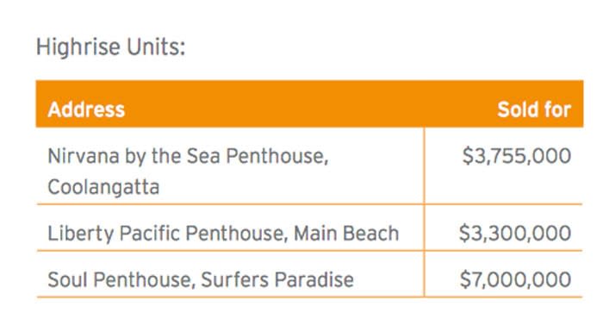
Task: Click the Coolangatta text line
Action: tap(103, 187)
